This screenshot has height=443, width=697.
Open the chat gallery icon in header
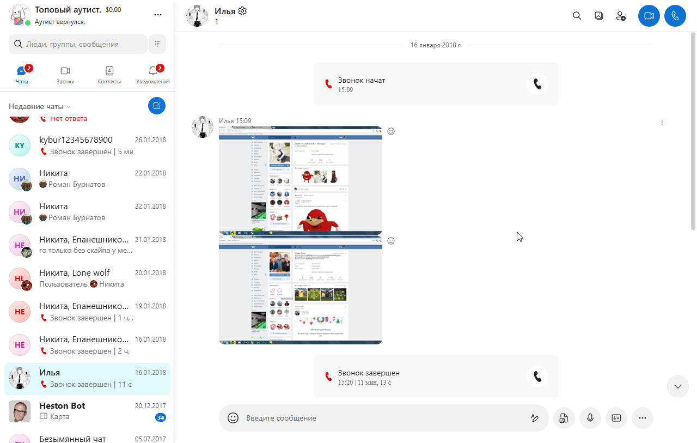(599, 16)
